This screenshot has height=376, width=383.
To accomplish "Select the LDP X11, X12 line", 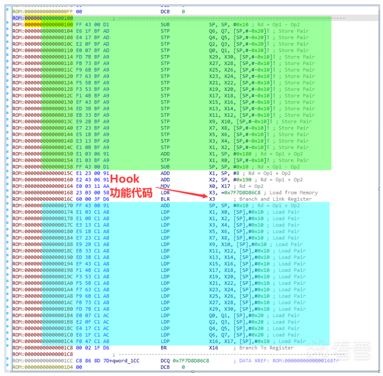I will tap(159, 251).
